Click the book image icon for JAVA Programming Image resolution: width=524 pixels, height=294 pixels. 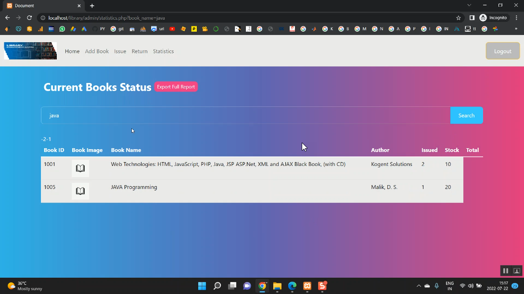coord(80,191)
